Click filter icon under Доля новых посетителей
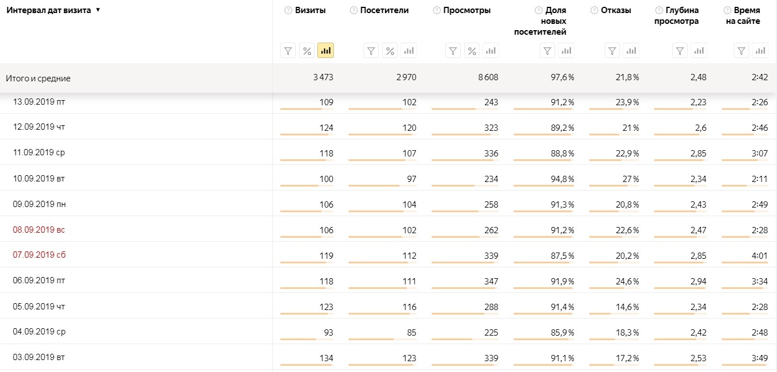 [547, 51]
